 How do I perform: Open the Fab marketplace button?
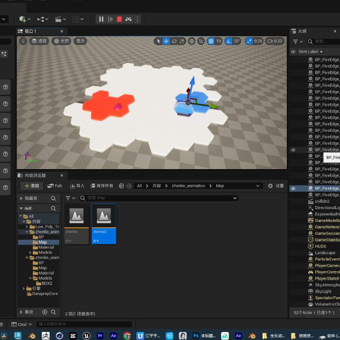[55, 186]
